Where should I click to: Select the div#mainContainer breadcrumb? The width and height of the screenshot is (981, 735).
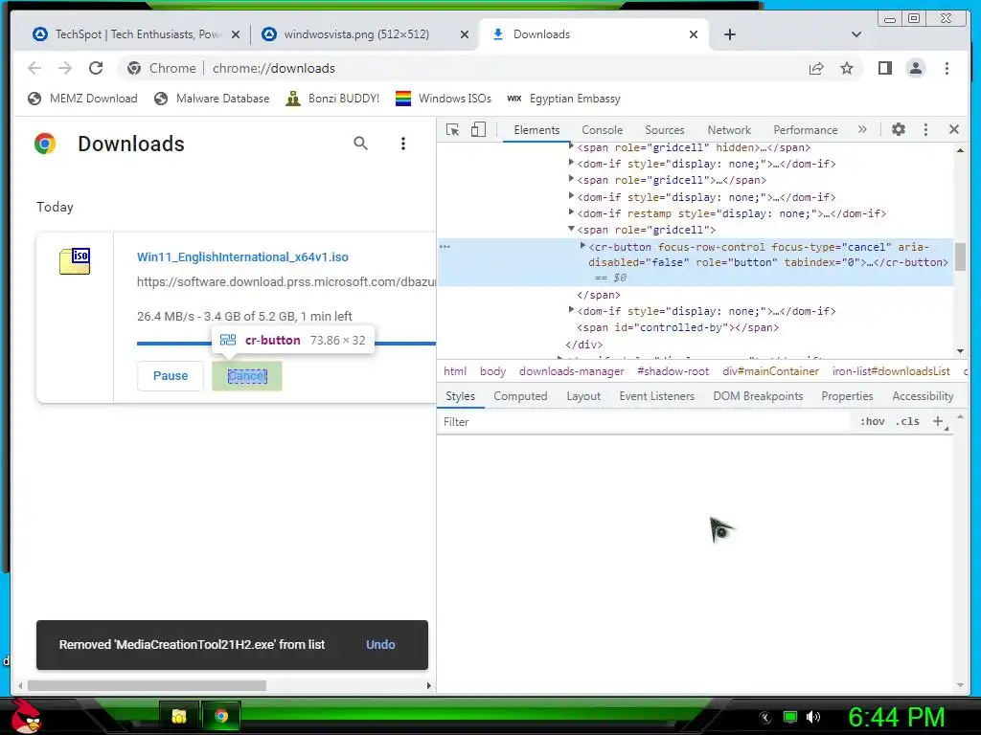[x=770, y=371]
